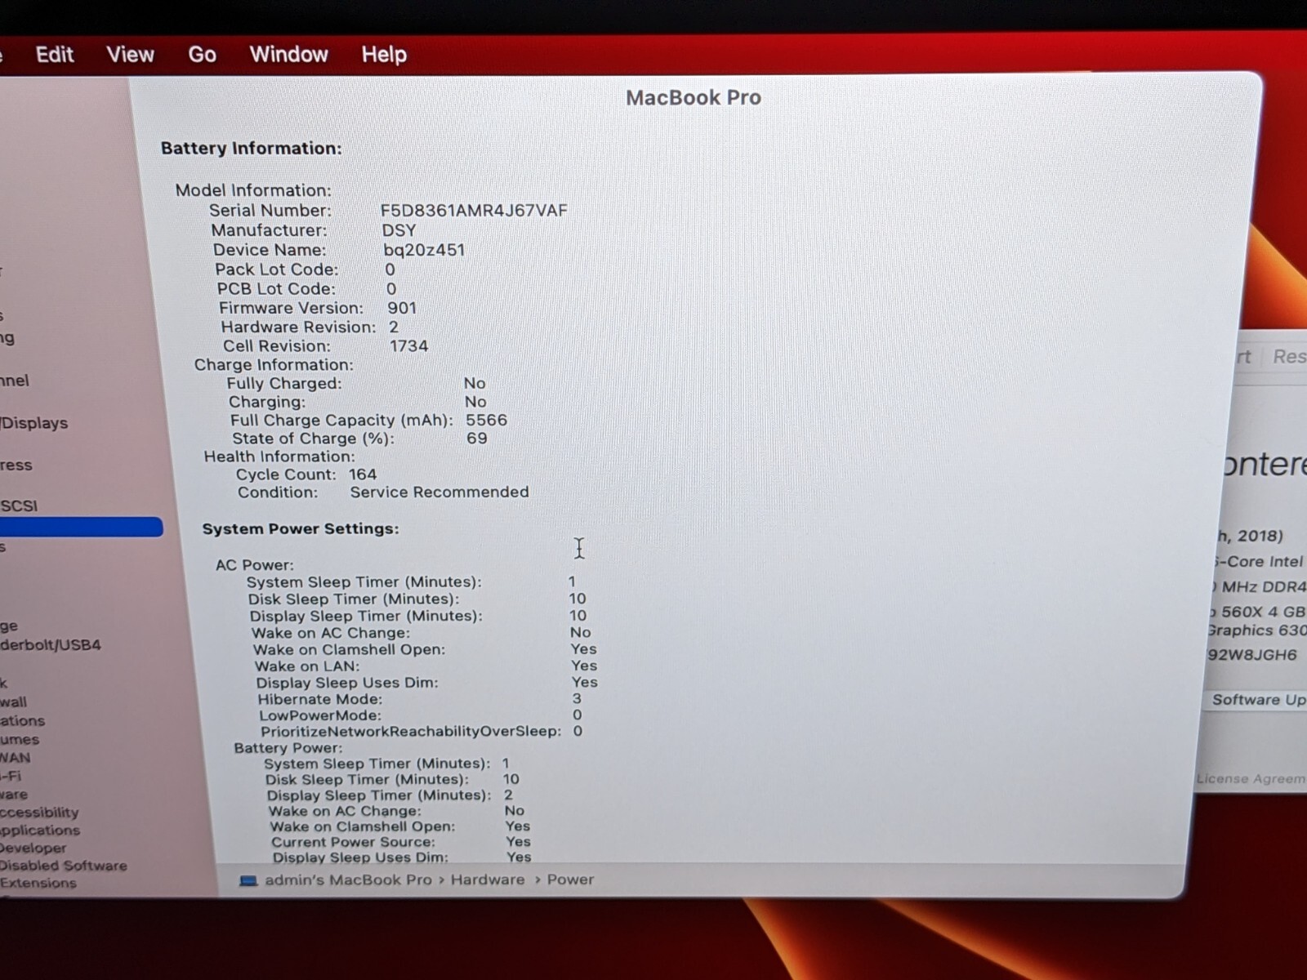Click device name bq20z451

(x=424, y=250)
